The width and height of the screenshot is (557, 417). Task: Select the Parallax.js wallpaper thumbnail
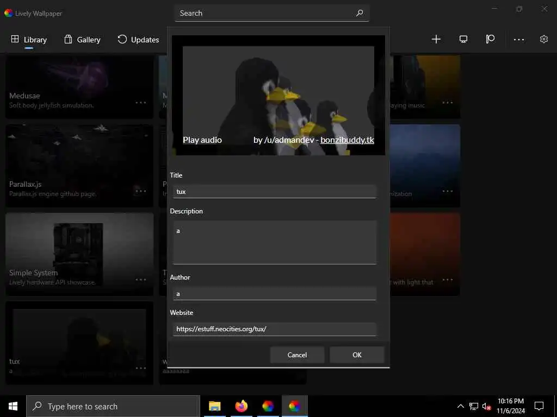tap(79, 166)
